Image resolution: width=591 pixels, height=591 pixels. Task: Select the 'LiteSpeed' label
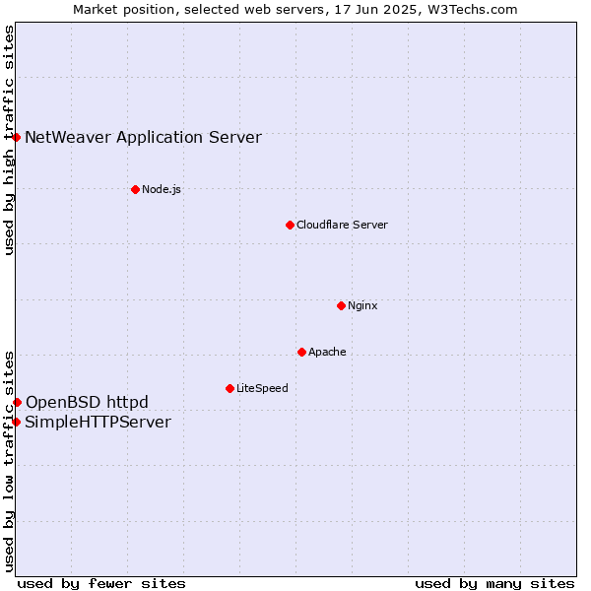(x=262, y=388)
